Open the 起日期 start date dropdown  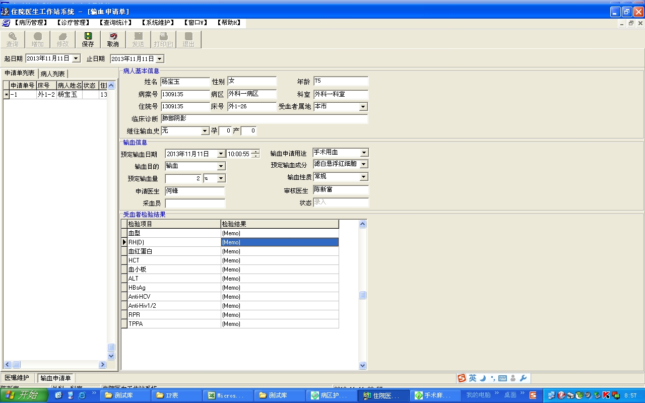[76, 58]
